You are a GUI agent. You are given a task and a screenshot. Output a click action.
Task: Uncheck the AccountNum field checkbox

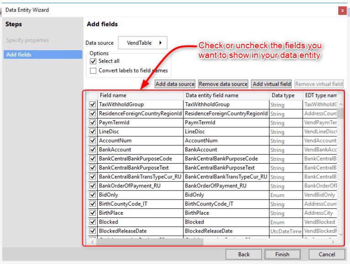click(x=93, y=140)
